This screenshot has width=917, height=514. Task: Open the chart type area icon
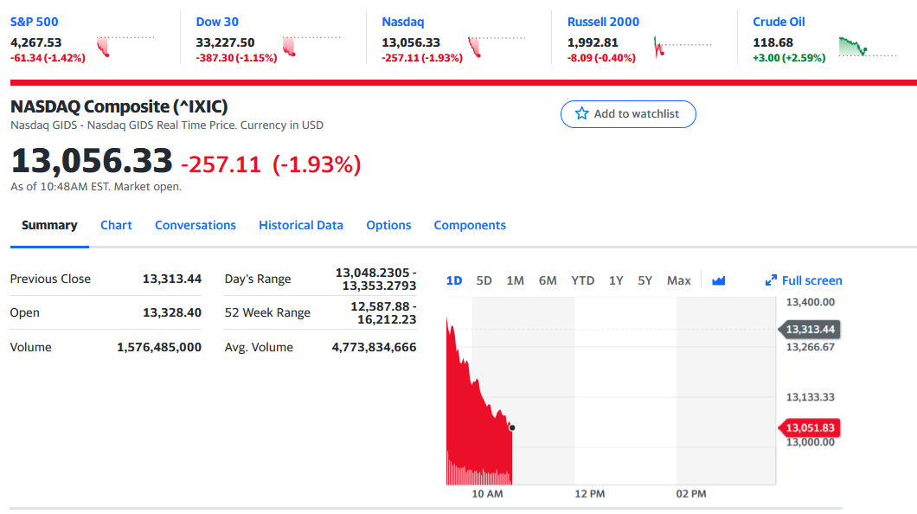click(719, 280)
